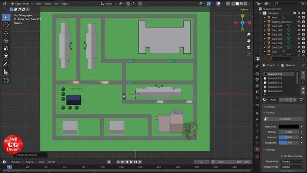
Task: Disable rendering of Cone.002 camera icon
Action: tap(303, 30)
